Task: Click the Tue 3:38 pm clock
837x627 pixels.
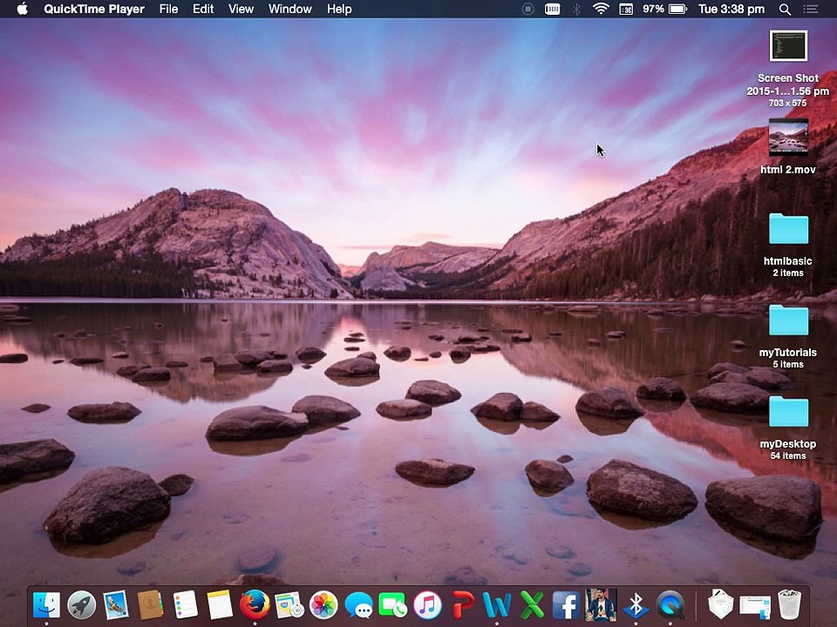Action: pyautogui.click(x=731, y=9)
